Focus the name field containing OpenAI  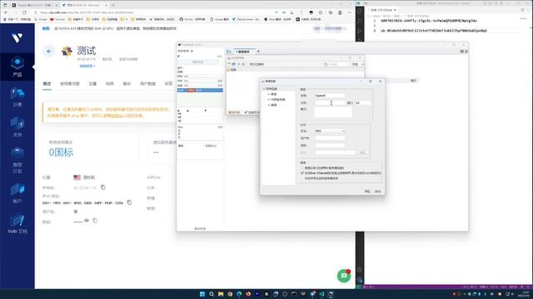pyautogui.click(x=330, y=96)
